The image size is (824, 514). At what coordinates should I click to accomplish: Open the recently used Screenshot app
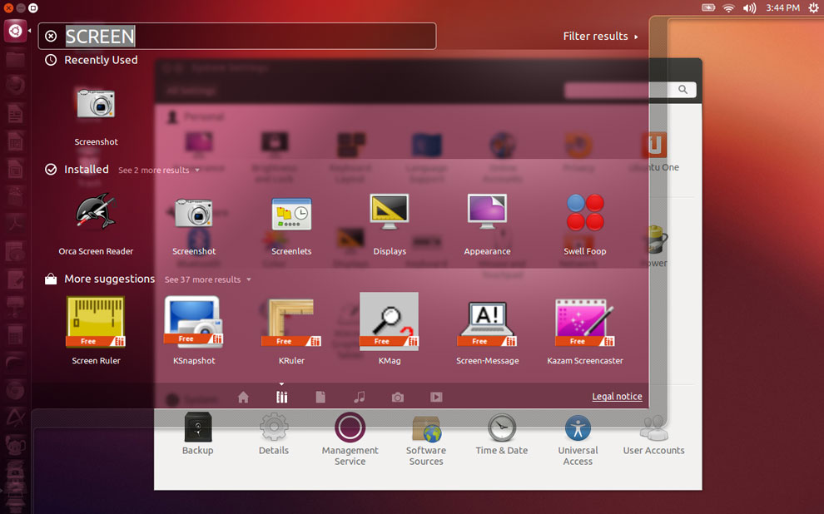coord(96,116)
